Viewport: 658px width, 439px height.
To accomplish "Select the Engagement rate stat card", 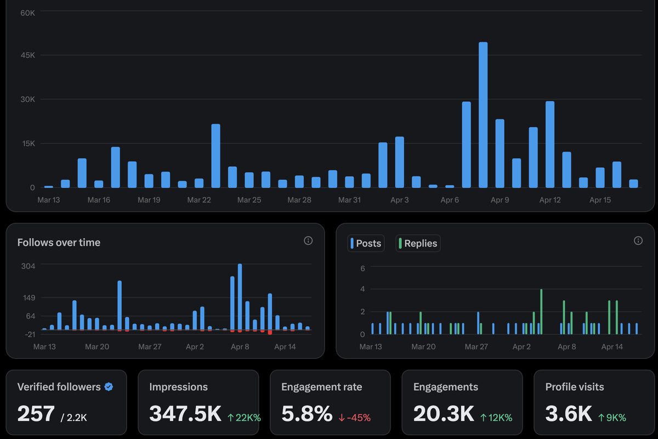I will pos(330,402).
